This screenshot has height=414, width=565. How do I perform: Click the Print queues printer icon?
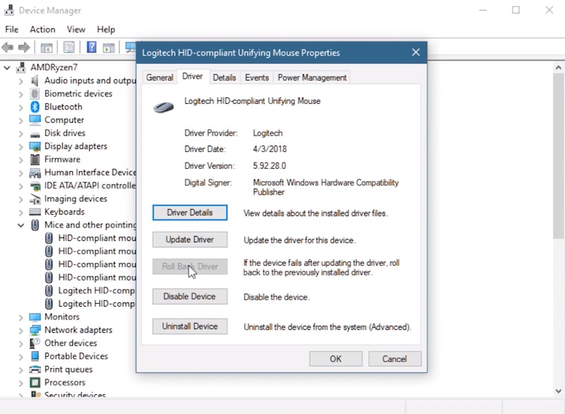[x=35, y=369]
